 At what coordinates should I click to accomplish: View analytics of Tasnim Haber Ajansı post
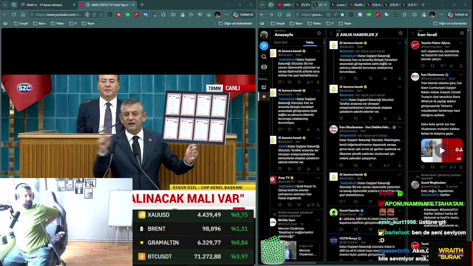(x=451, y=66)
